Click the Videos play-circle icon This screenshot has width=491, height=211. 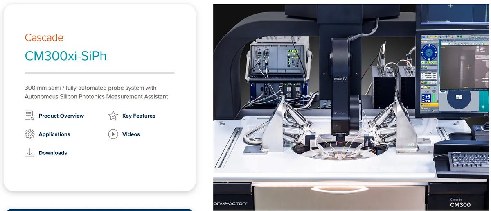[113, 134]
